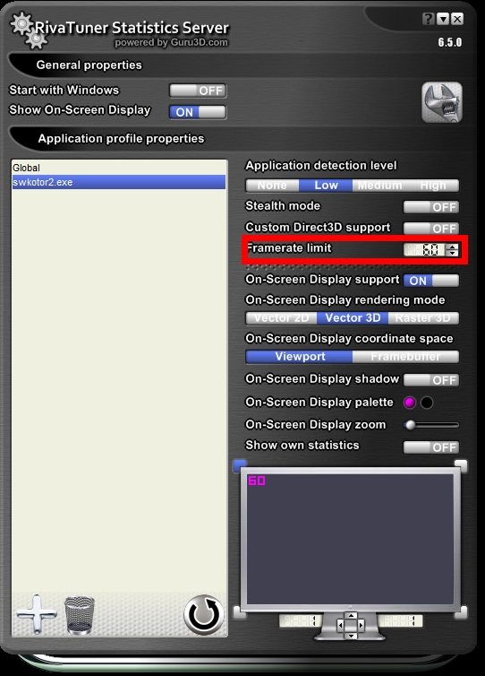The image size is (485, 676).
Task: Toggle Show On-Screen Display switch
Action: tap(198, 112)
